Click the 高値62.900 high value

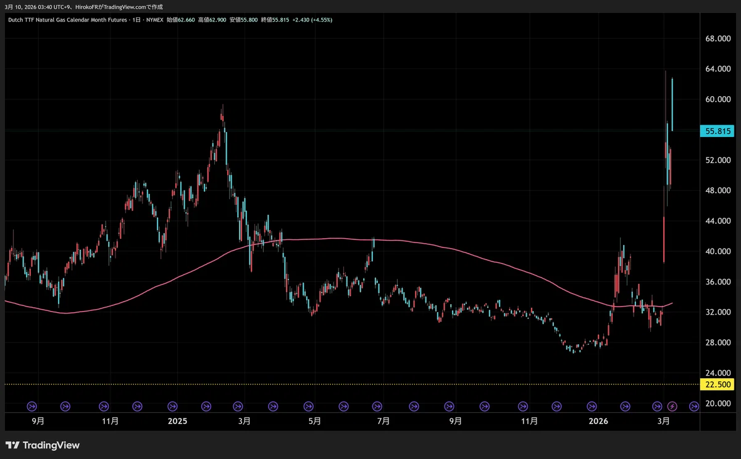coord(212,20)
